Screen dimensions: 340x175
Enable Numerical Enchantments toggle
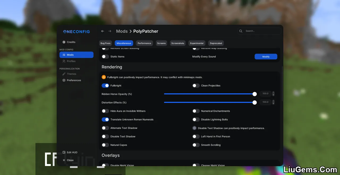click(x=196, y=111)
